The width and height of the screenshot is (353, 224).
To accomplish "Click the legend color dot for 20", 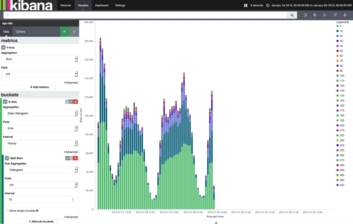I will click(x=337, y=36).
